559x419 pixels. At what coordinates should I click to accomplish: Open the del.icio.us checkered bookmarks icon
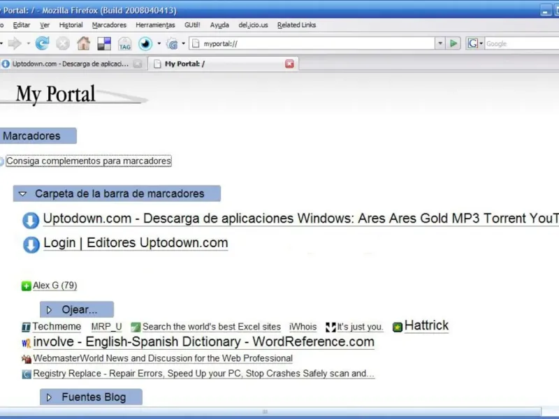click(x=104, y=43)
